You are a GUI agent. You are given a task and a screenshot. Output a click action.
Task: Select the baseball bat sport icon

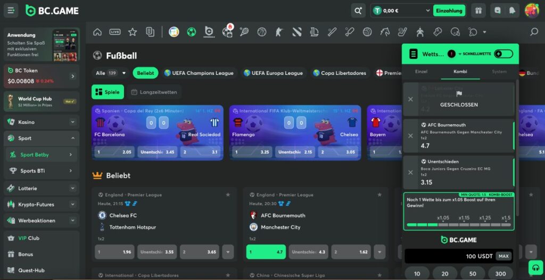(x=332, y=32)
